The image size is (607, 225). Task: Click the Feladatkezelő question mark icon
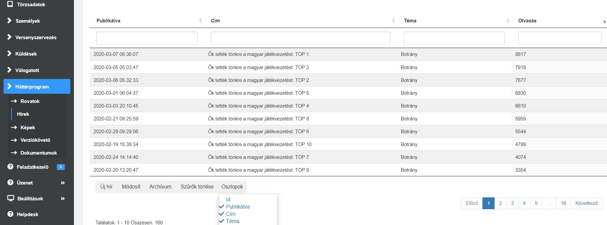(10, 167)
